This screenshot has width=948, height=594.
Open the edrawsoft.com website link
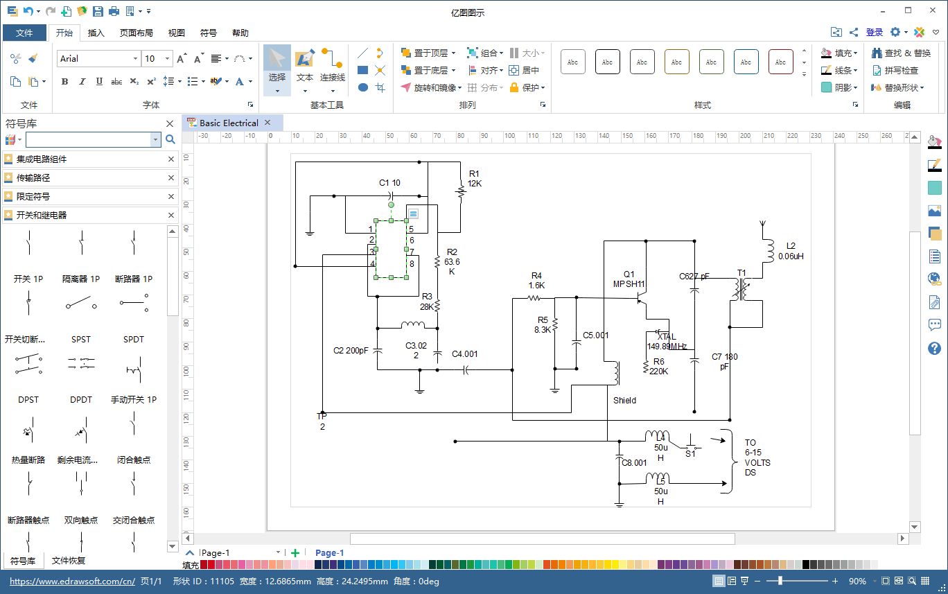point(72,582)
